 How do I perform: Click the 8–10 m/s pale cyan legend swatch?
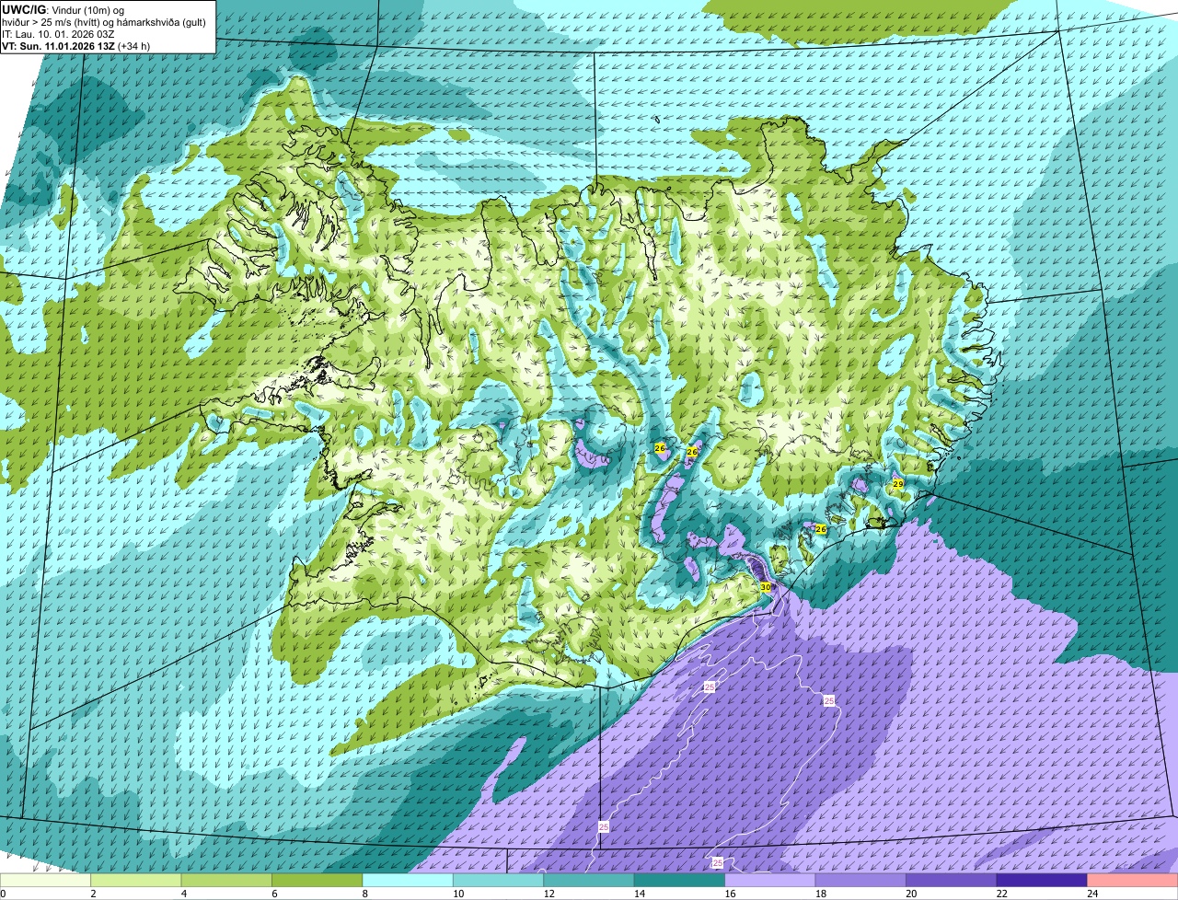pos(409,880)
